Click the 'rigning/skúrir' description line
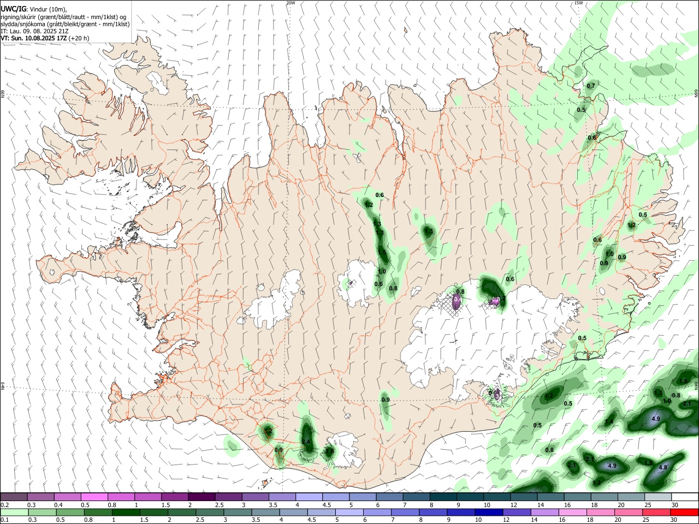The height and width of the screenshot is (524, 699). [64, 17]
